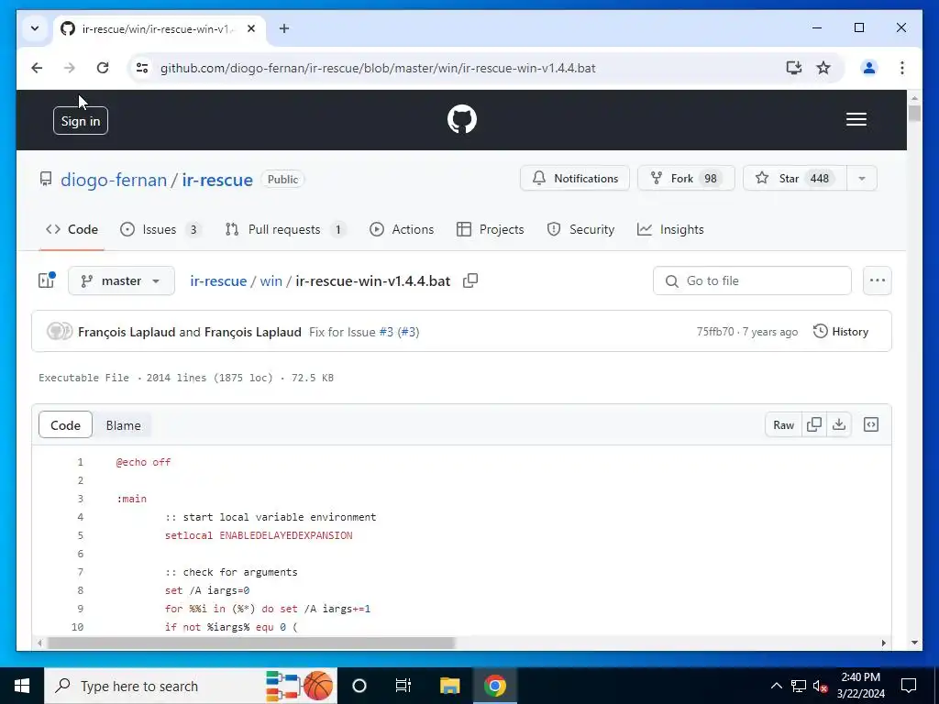This screenshot has height=704, width=939.
Task: Open the Issues tab
Action: [x=160, y=229]
